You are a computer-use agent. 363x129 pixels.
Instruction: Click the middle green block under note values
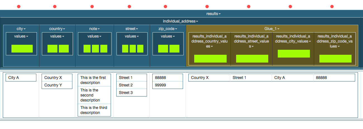tap(95, 49)
